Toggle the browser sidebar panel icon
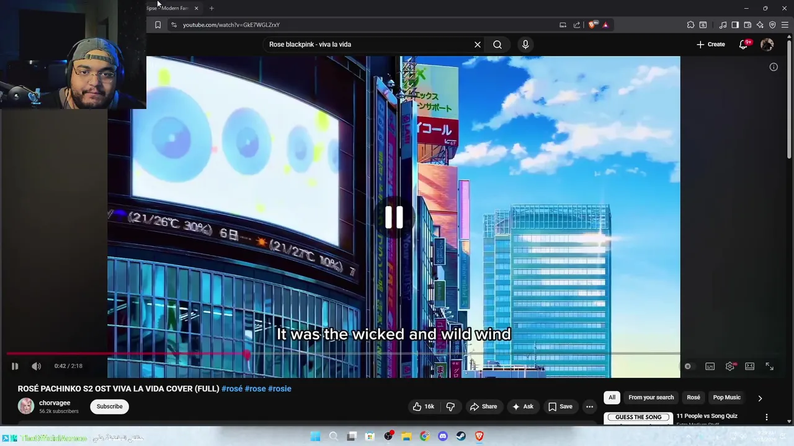The width and height of the screenshot is (794, 446). pos(735,25)
